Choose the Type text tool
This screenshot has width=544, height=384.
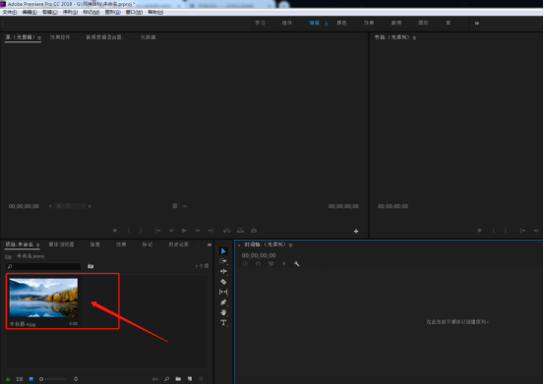pos(223,323)
